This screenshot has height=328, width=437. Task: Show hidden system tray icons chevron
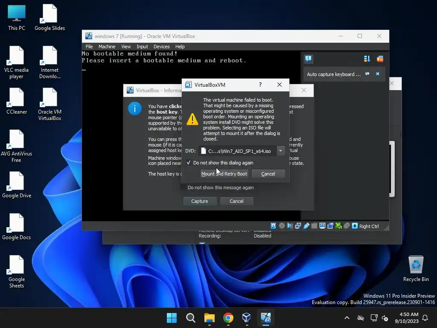pos(347,318)
